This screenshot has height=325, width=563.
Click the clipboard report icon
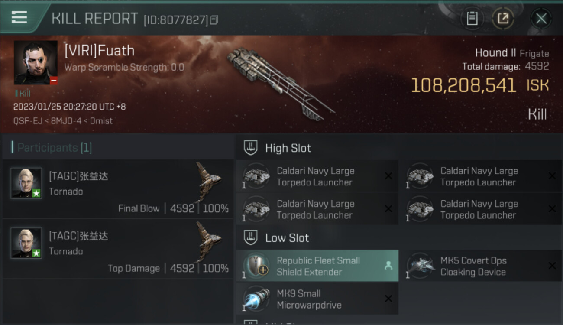[472, 19]
